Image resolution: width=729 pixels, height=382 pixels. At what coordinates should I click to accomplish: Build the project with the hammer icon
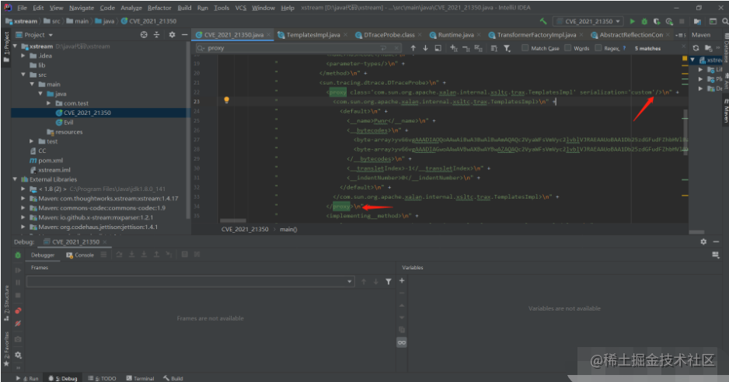pos(543,22)
